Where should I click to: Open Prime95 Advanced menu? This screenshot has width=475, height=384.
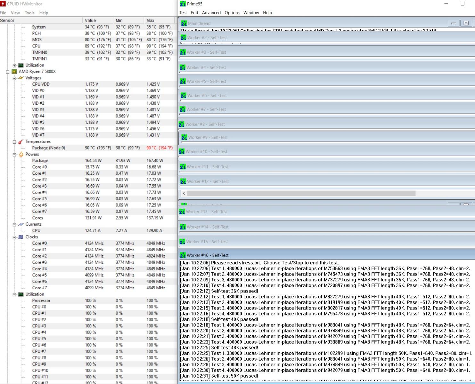211,13
